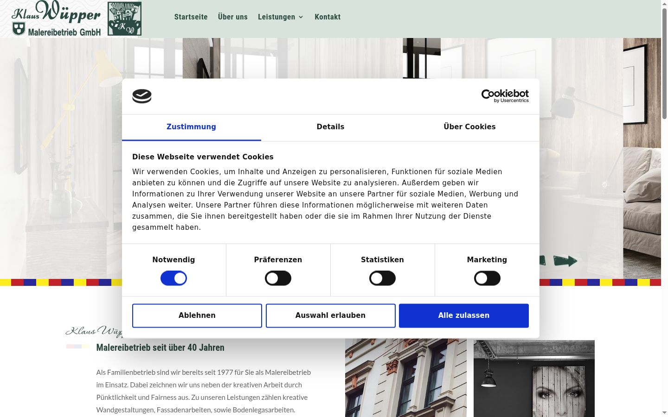Image resolution: width=668 pixels, height=417 pixels.
Task: Open the Über Cookies tab
Action: [469, 127]
